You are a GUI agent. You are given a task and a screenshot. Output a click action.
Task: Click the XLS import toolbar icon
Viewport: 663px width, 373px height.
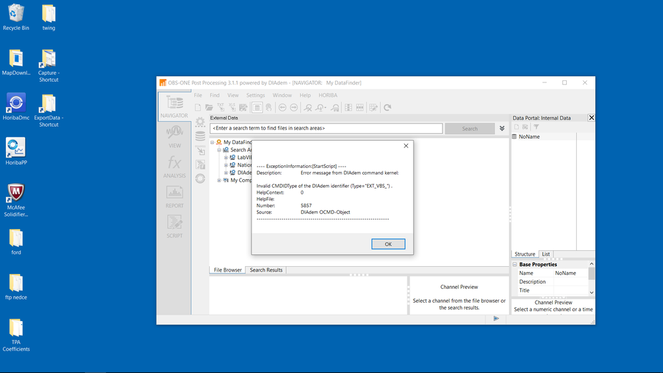232,108
